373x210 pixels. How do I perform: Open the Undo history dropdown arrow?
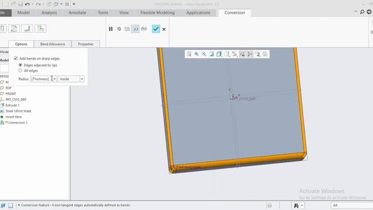[x=33, y=4]
